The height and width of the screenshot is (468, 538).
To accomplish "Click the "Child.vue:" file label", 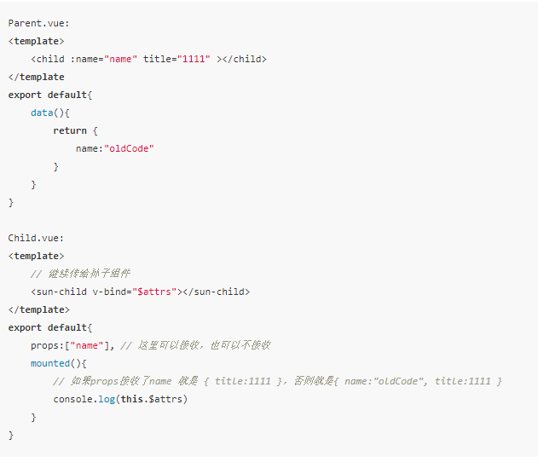I will [x=37, y=238].
